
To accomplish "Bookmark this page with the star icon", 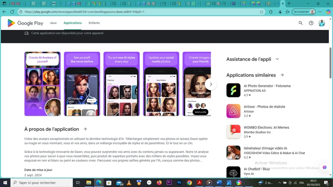I will point(261,12).
